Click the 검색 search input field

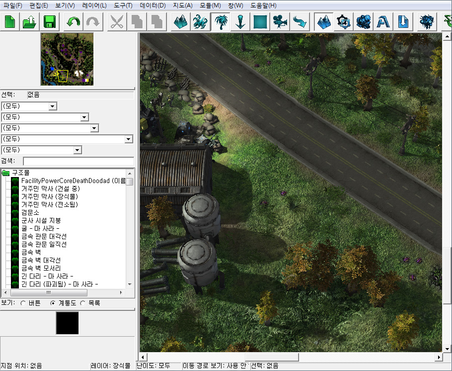click(78, 161)
